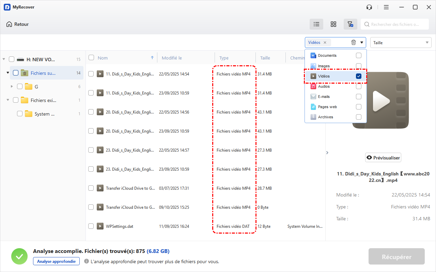Click the filter funnel icon
436x272 pixels.
click(x=350, y=24)
